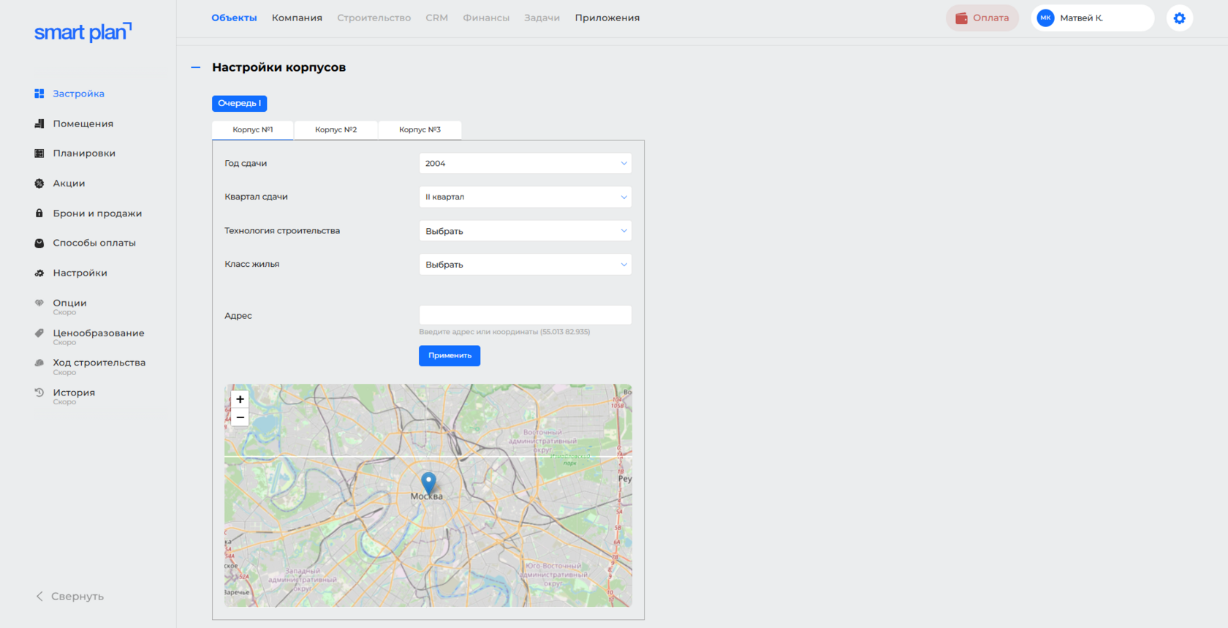Viewport: 1228px width, 628px height.
Task: Go to Способы оплаты in sidebar
Action: tap(94, 243)
